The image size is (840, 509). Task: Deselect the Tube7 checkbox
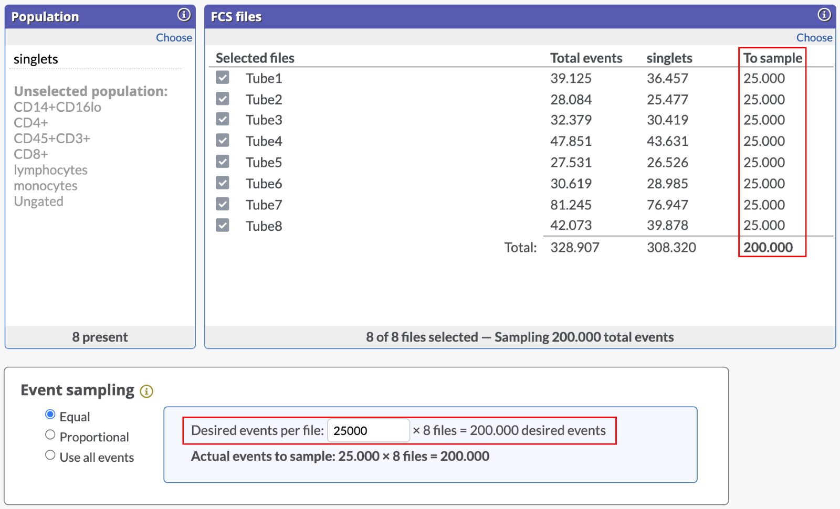[223, 204]
